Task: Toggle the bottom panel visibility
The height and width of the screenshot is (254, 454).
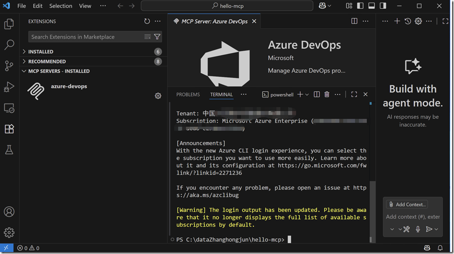Action: 372,6
